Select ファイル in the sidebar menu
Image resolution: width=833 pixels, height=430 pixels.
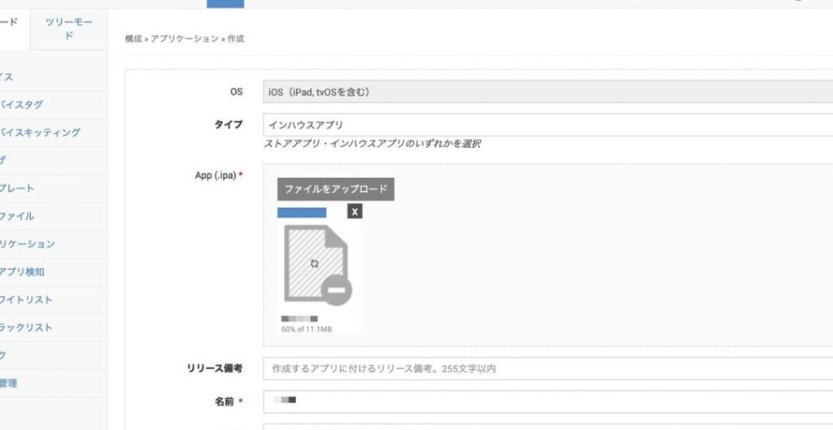point(16,216)
